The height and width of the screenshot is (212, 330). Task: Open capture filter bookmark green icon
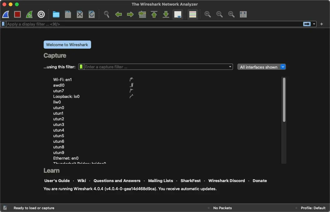[x=81, y=67]
